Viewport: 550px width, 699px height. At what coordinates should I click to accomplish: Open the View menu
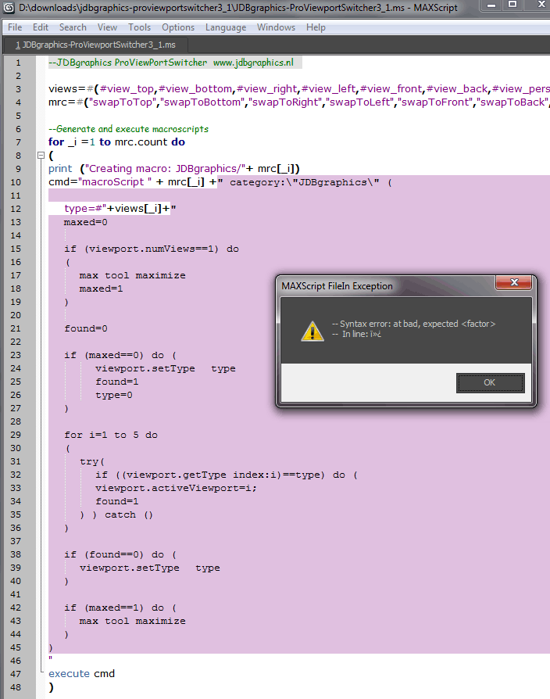107,27
